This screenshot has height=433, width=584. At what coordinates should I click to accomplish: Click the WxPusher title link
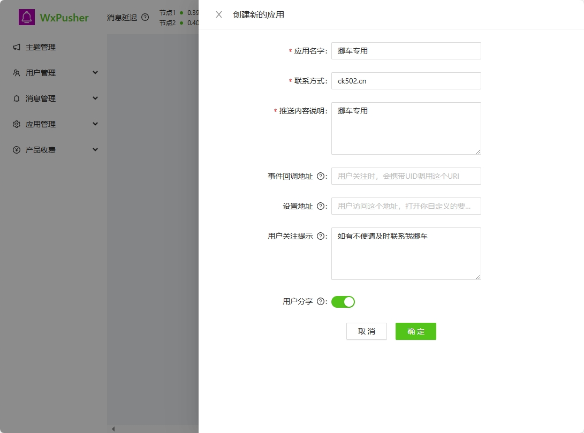click(x=64, y=18)
